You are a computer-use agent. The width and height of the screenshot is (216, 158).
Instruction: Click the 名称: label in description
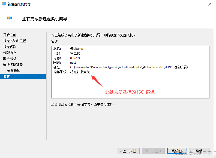pos(57,49)
